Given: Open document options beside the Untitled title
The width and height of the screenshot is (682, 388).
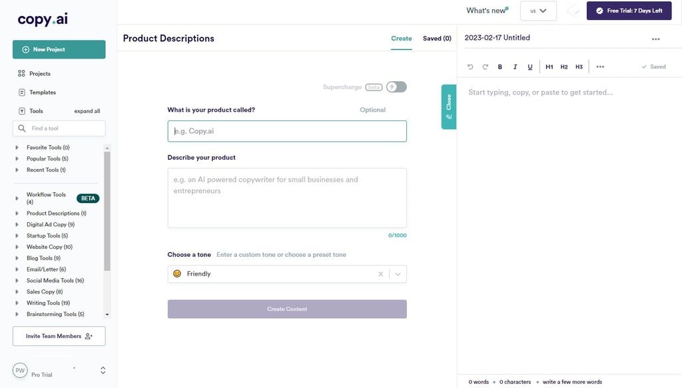Looking at the screenshot, I should [655, 39].
